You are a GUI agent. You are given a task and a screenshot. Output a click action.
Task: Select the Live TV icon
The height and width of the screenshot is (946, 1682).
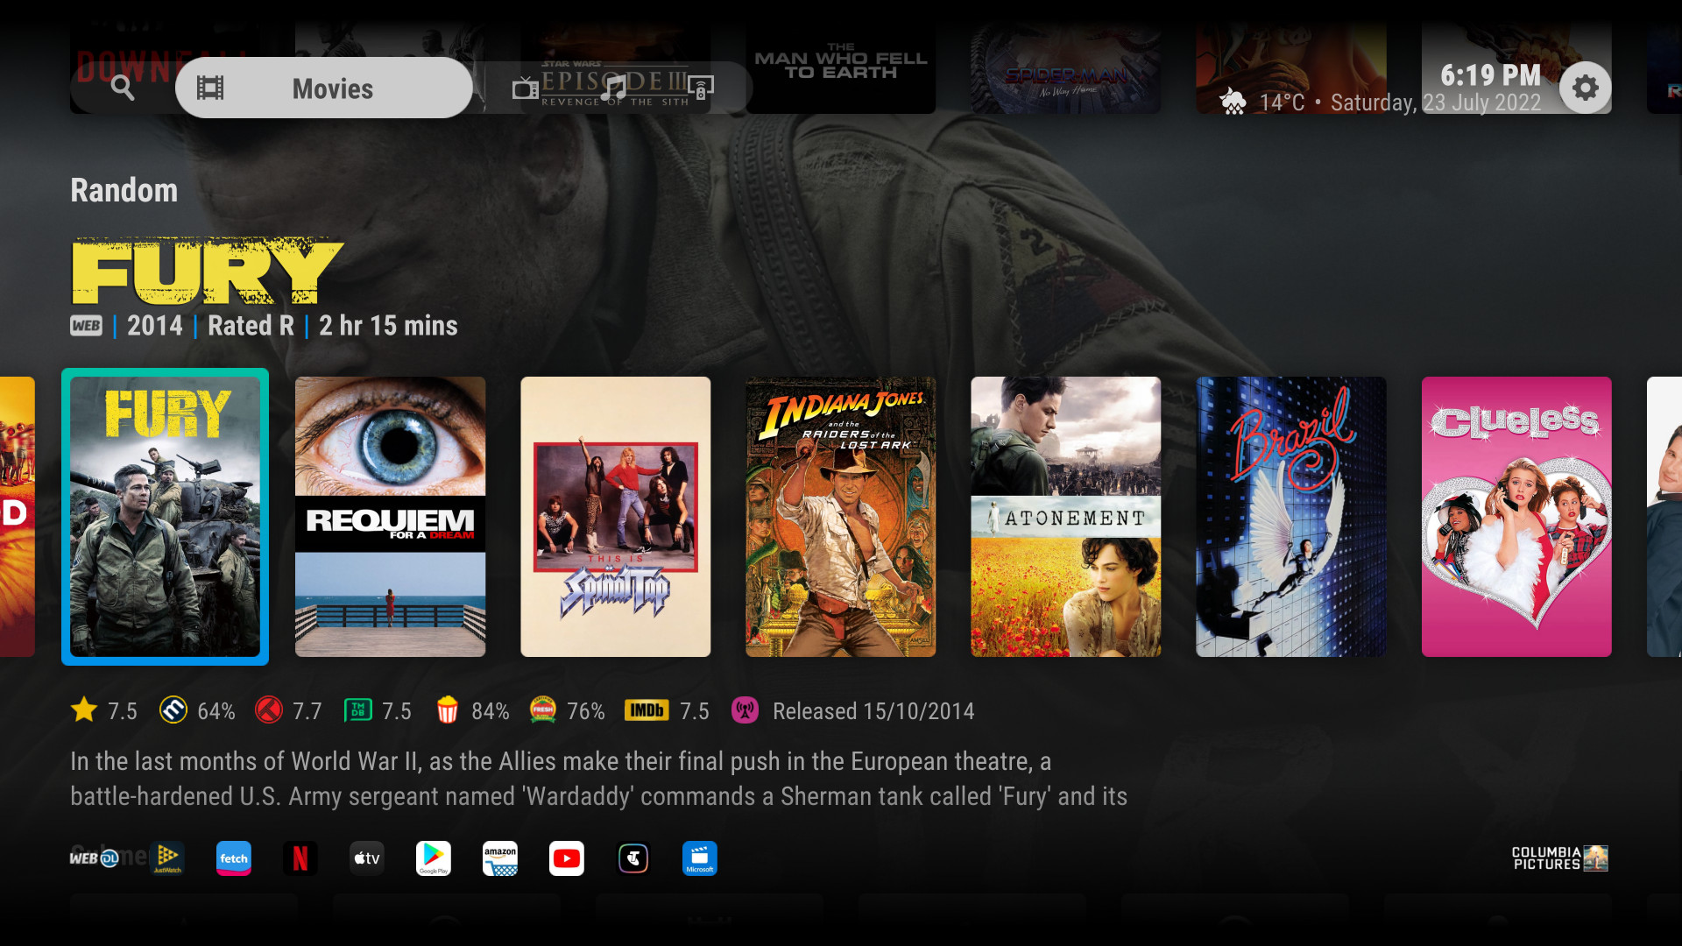coord(525,88)
